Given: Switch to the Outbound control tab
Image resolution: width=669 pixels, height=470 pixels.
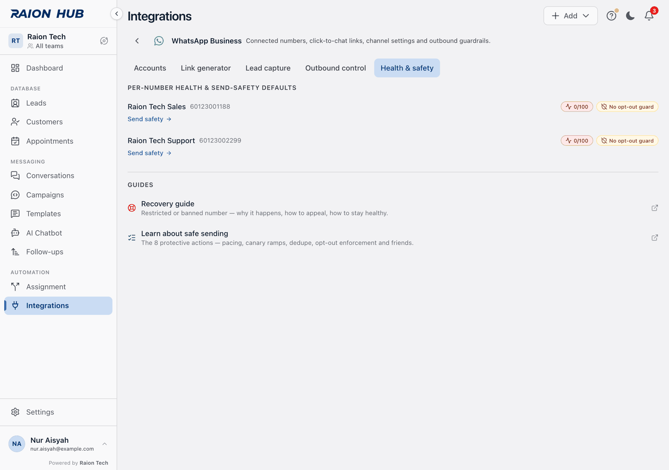Looking at the screenshot, I should pos(335,68).
